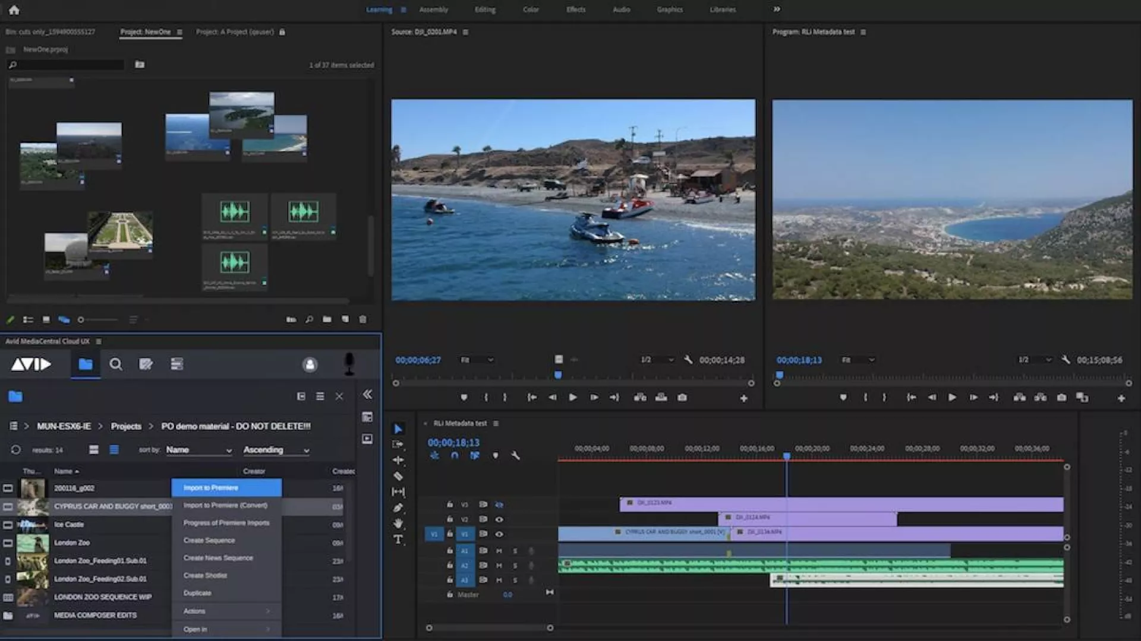Screen dimensions: 1141x641
Task: Select the Razor tool in the timeline toolbar
Action: tap(398, 476)
